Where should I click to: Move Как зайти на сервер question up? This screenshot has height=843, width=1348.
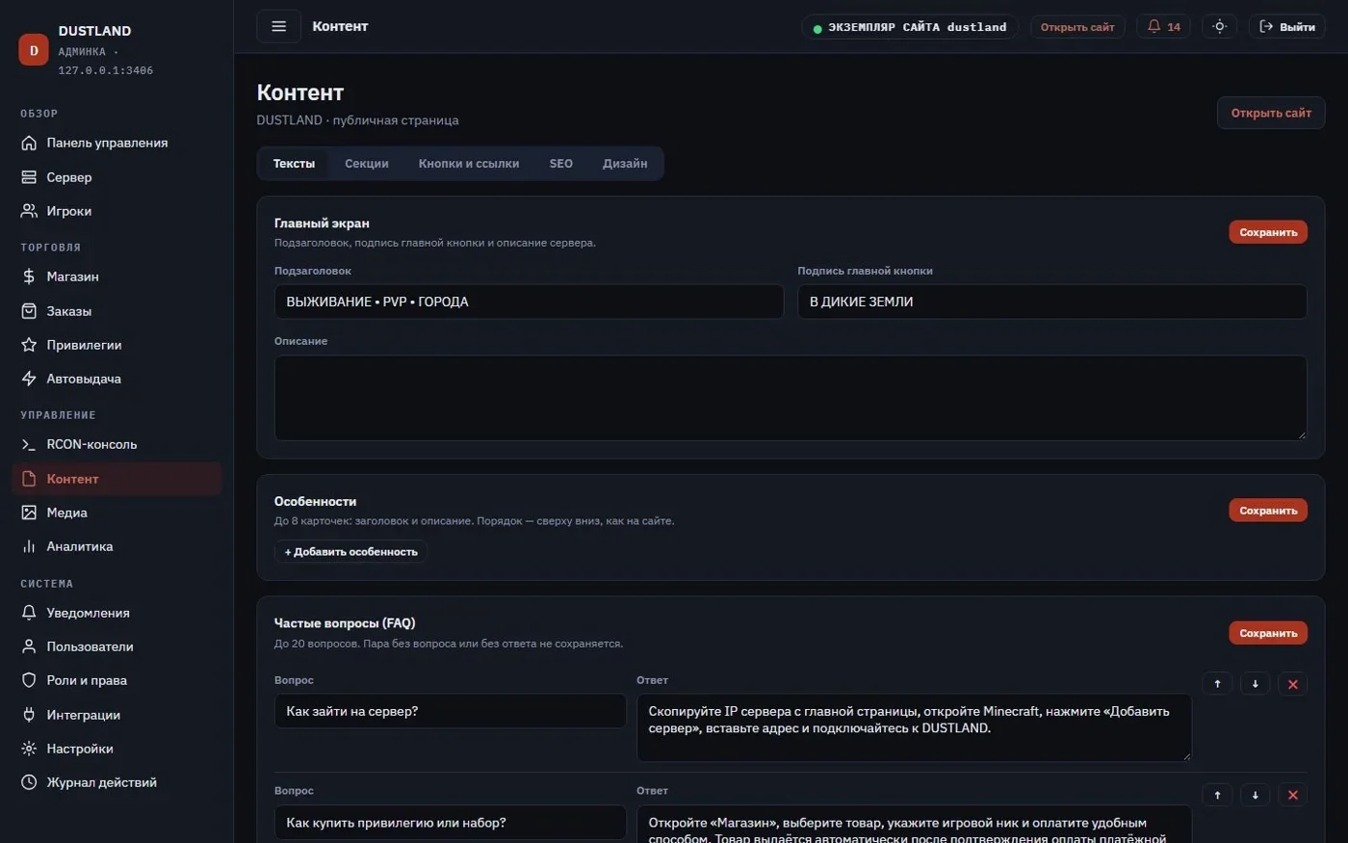(x=1217, y=684)
